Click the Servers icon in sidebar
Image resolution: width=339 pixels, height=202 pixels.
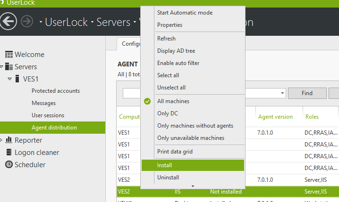pyautogui.click(x=9, y=66)
